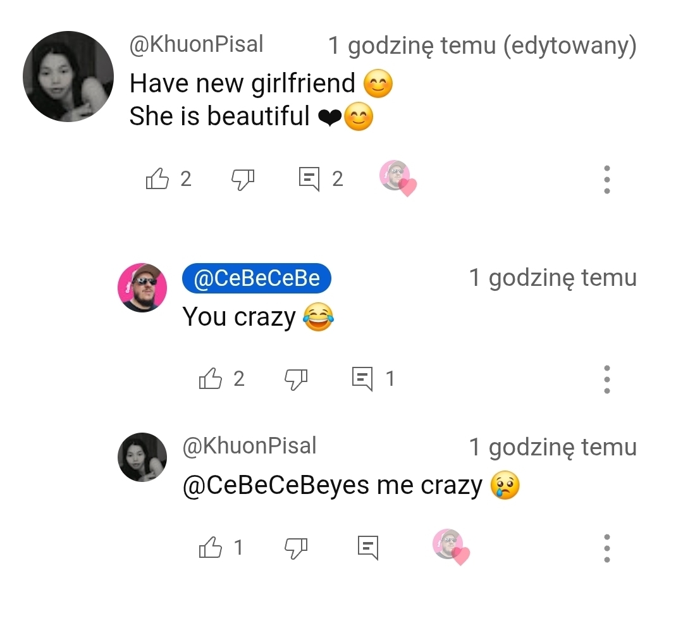Dislike the "yes me crazy" reply
Image resolution: width=683 pixels, height=623 pixels.
(296, 547)
